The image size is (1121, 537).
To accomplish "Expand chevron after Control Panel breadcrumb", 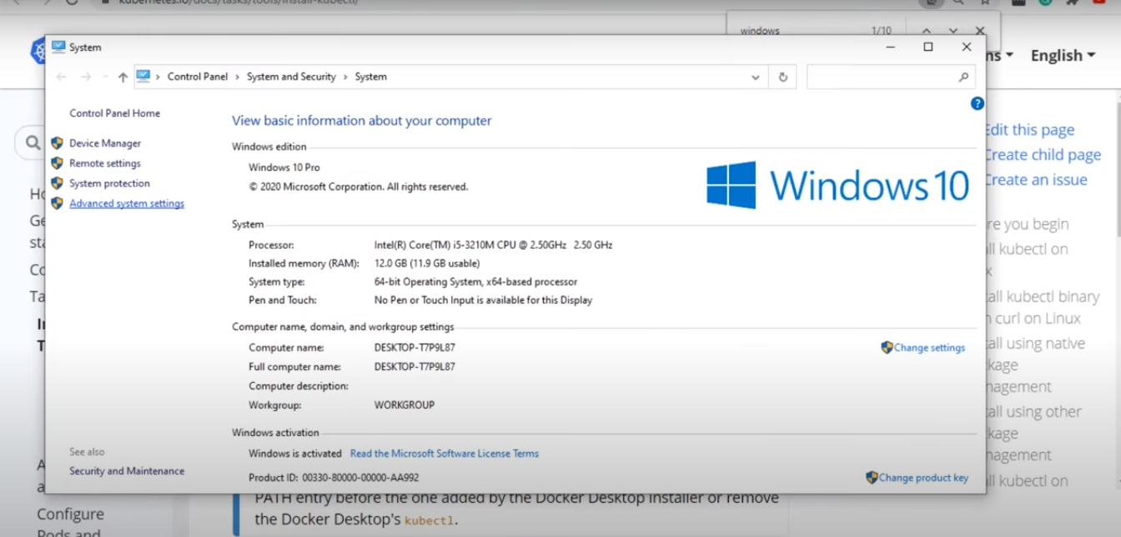I will (237, 77).
